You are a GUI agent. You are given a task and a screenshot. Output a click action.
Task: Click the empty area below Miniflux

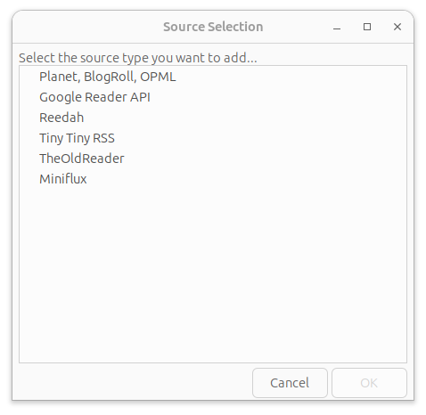pyautogui.click(x=213, y=276)
